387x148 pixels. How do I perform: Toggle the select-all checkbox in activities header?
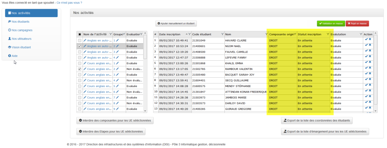[x=80, y=34]
